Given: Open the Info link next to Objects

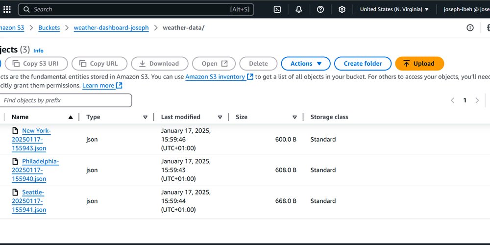Looking at the screenshot, I should 38,50.
